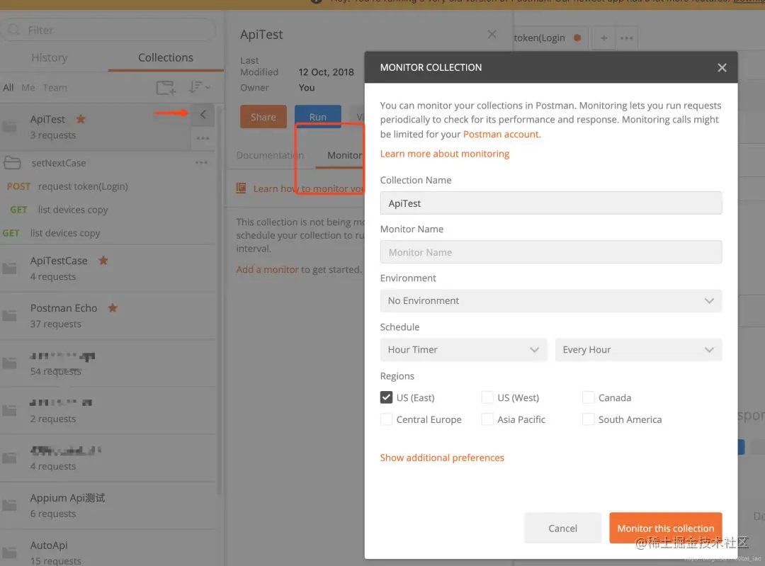Screen dimensions: 765x566
Task: Open the tab options ellipsis menu
Action: (x=626, y=38)
